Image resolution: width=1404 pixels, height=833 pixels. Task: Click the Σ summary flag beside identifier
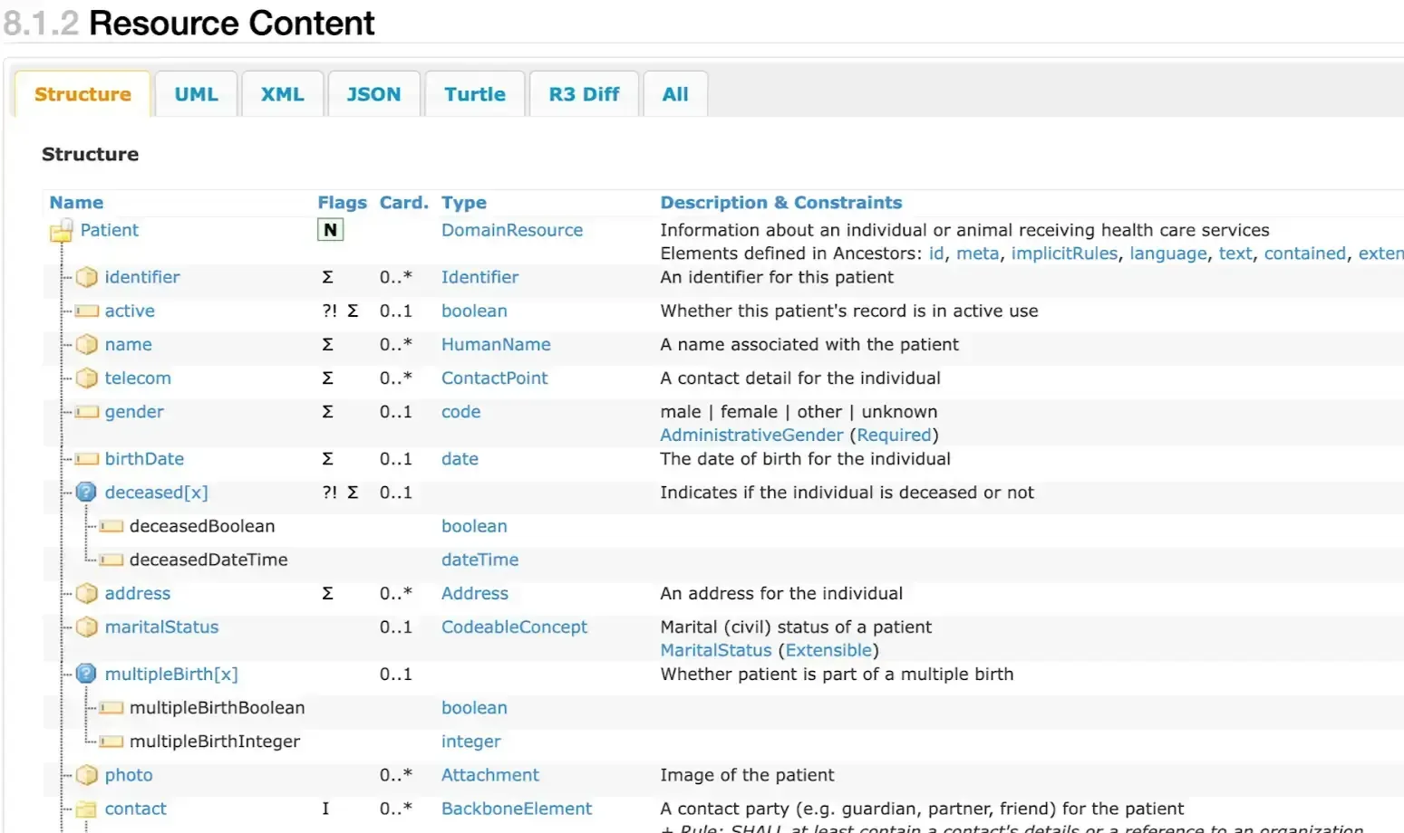(327, 277)
